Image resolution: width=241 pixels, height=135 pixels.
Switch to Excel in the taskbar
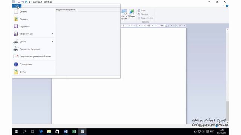coord(74,132)
